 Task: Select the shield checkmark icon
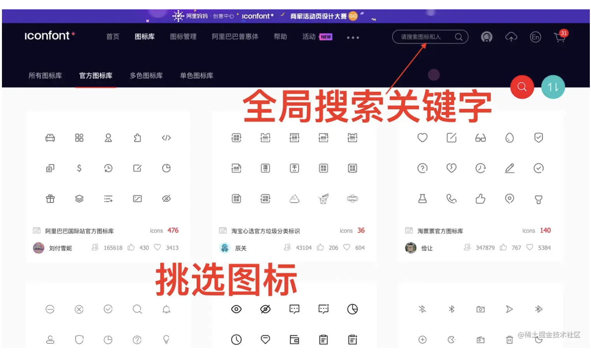pos(539,138)
